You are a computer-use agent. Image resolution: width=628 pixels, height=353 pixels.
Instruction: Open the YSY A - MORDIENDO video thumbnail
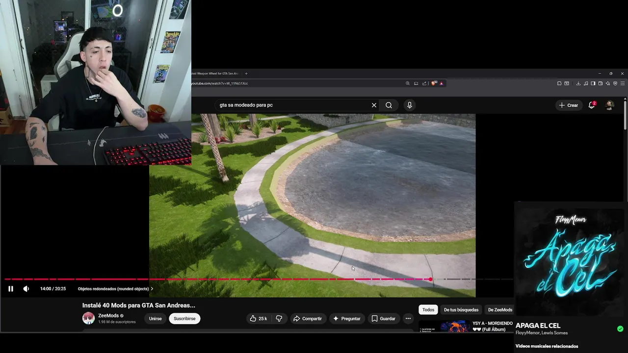444,326
